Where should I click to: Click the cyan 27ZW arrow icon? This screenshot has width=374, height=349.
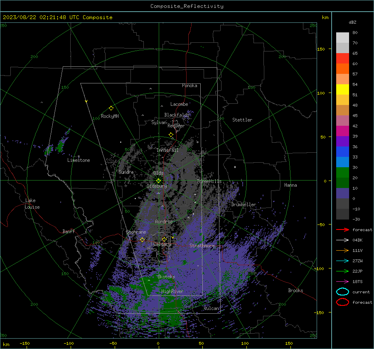(342, 261)
